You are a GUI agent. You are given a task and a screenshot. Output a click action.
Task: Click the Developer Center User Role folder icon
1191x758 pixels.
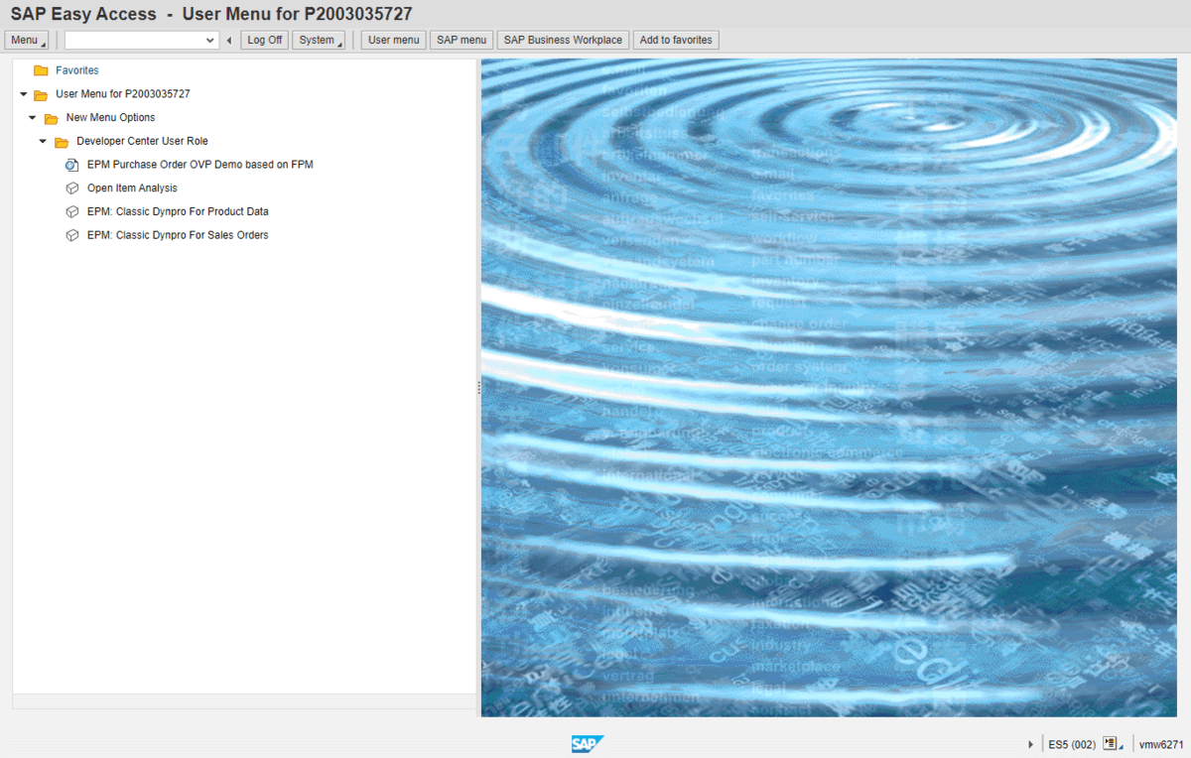click(x=62, y=142)
